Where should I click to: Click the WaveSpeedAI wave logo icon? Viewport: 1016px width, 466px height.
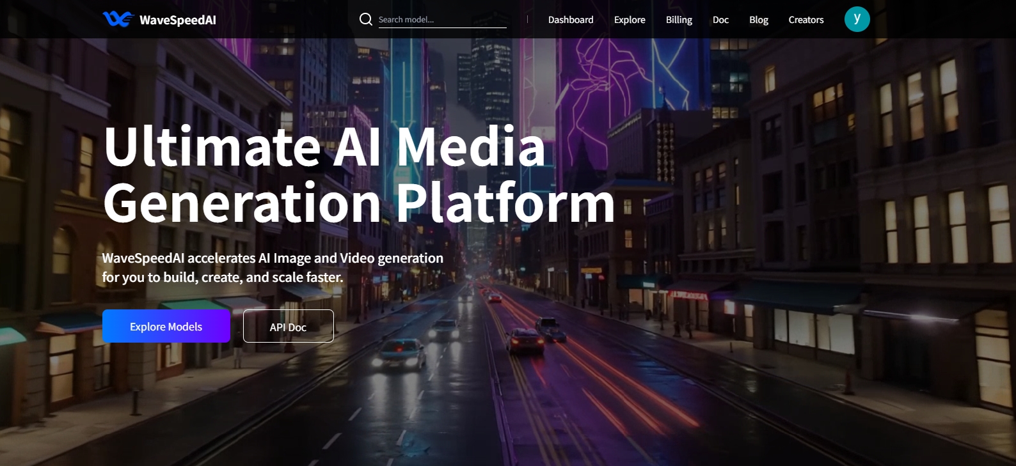[118, 19]
